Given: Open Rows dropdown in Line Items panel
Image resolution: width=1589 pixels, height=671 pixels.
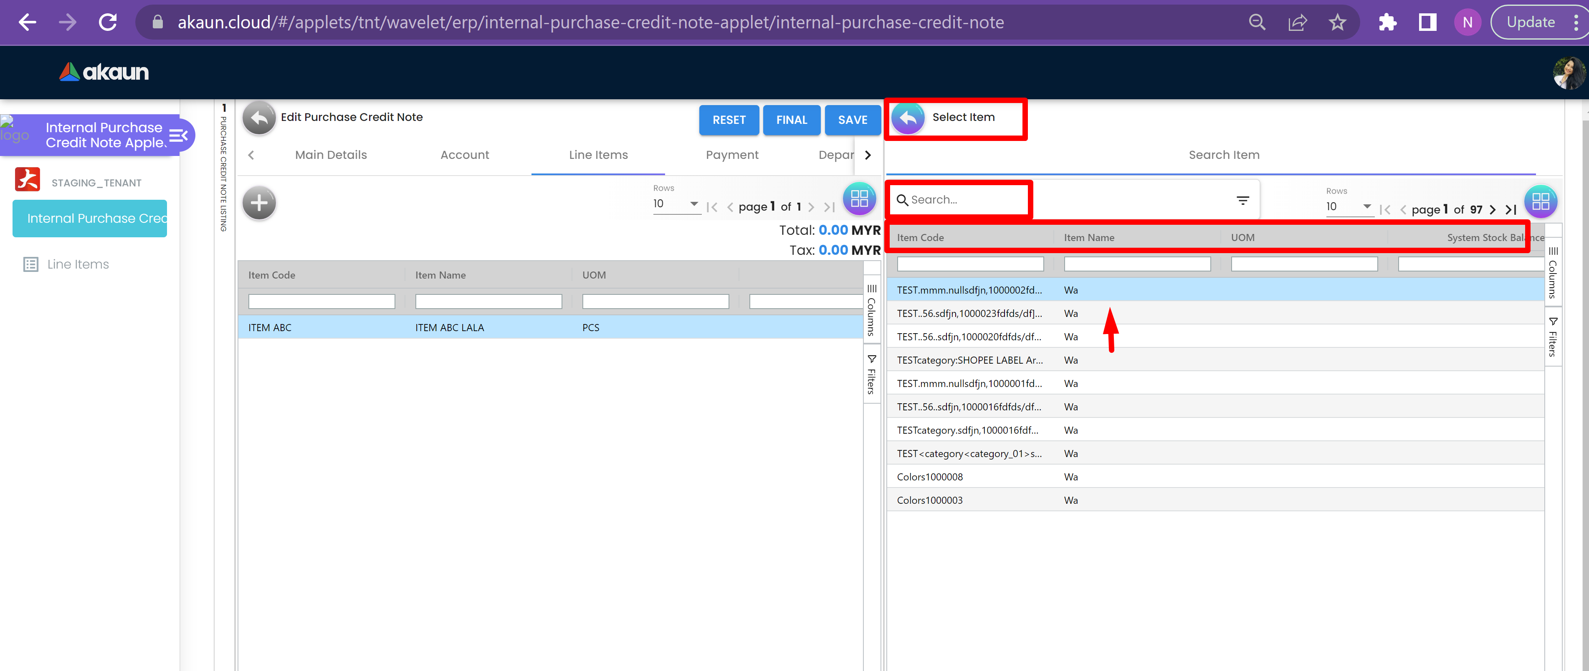Looking at the screenshot, I should click(676, 204).
